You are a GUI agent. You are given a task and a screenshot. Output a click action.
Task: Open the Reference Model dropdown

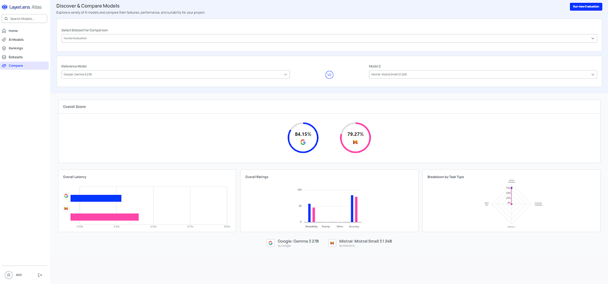[x=175, y=75]
